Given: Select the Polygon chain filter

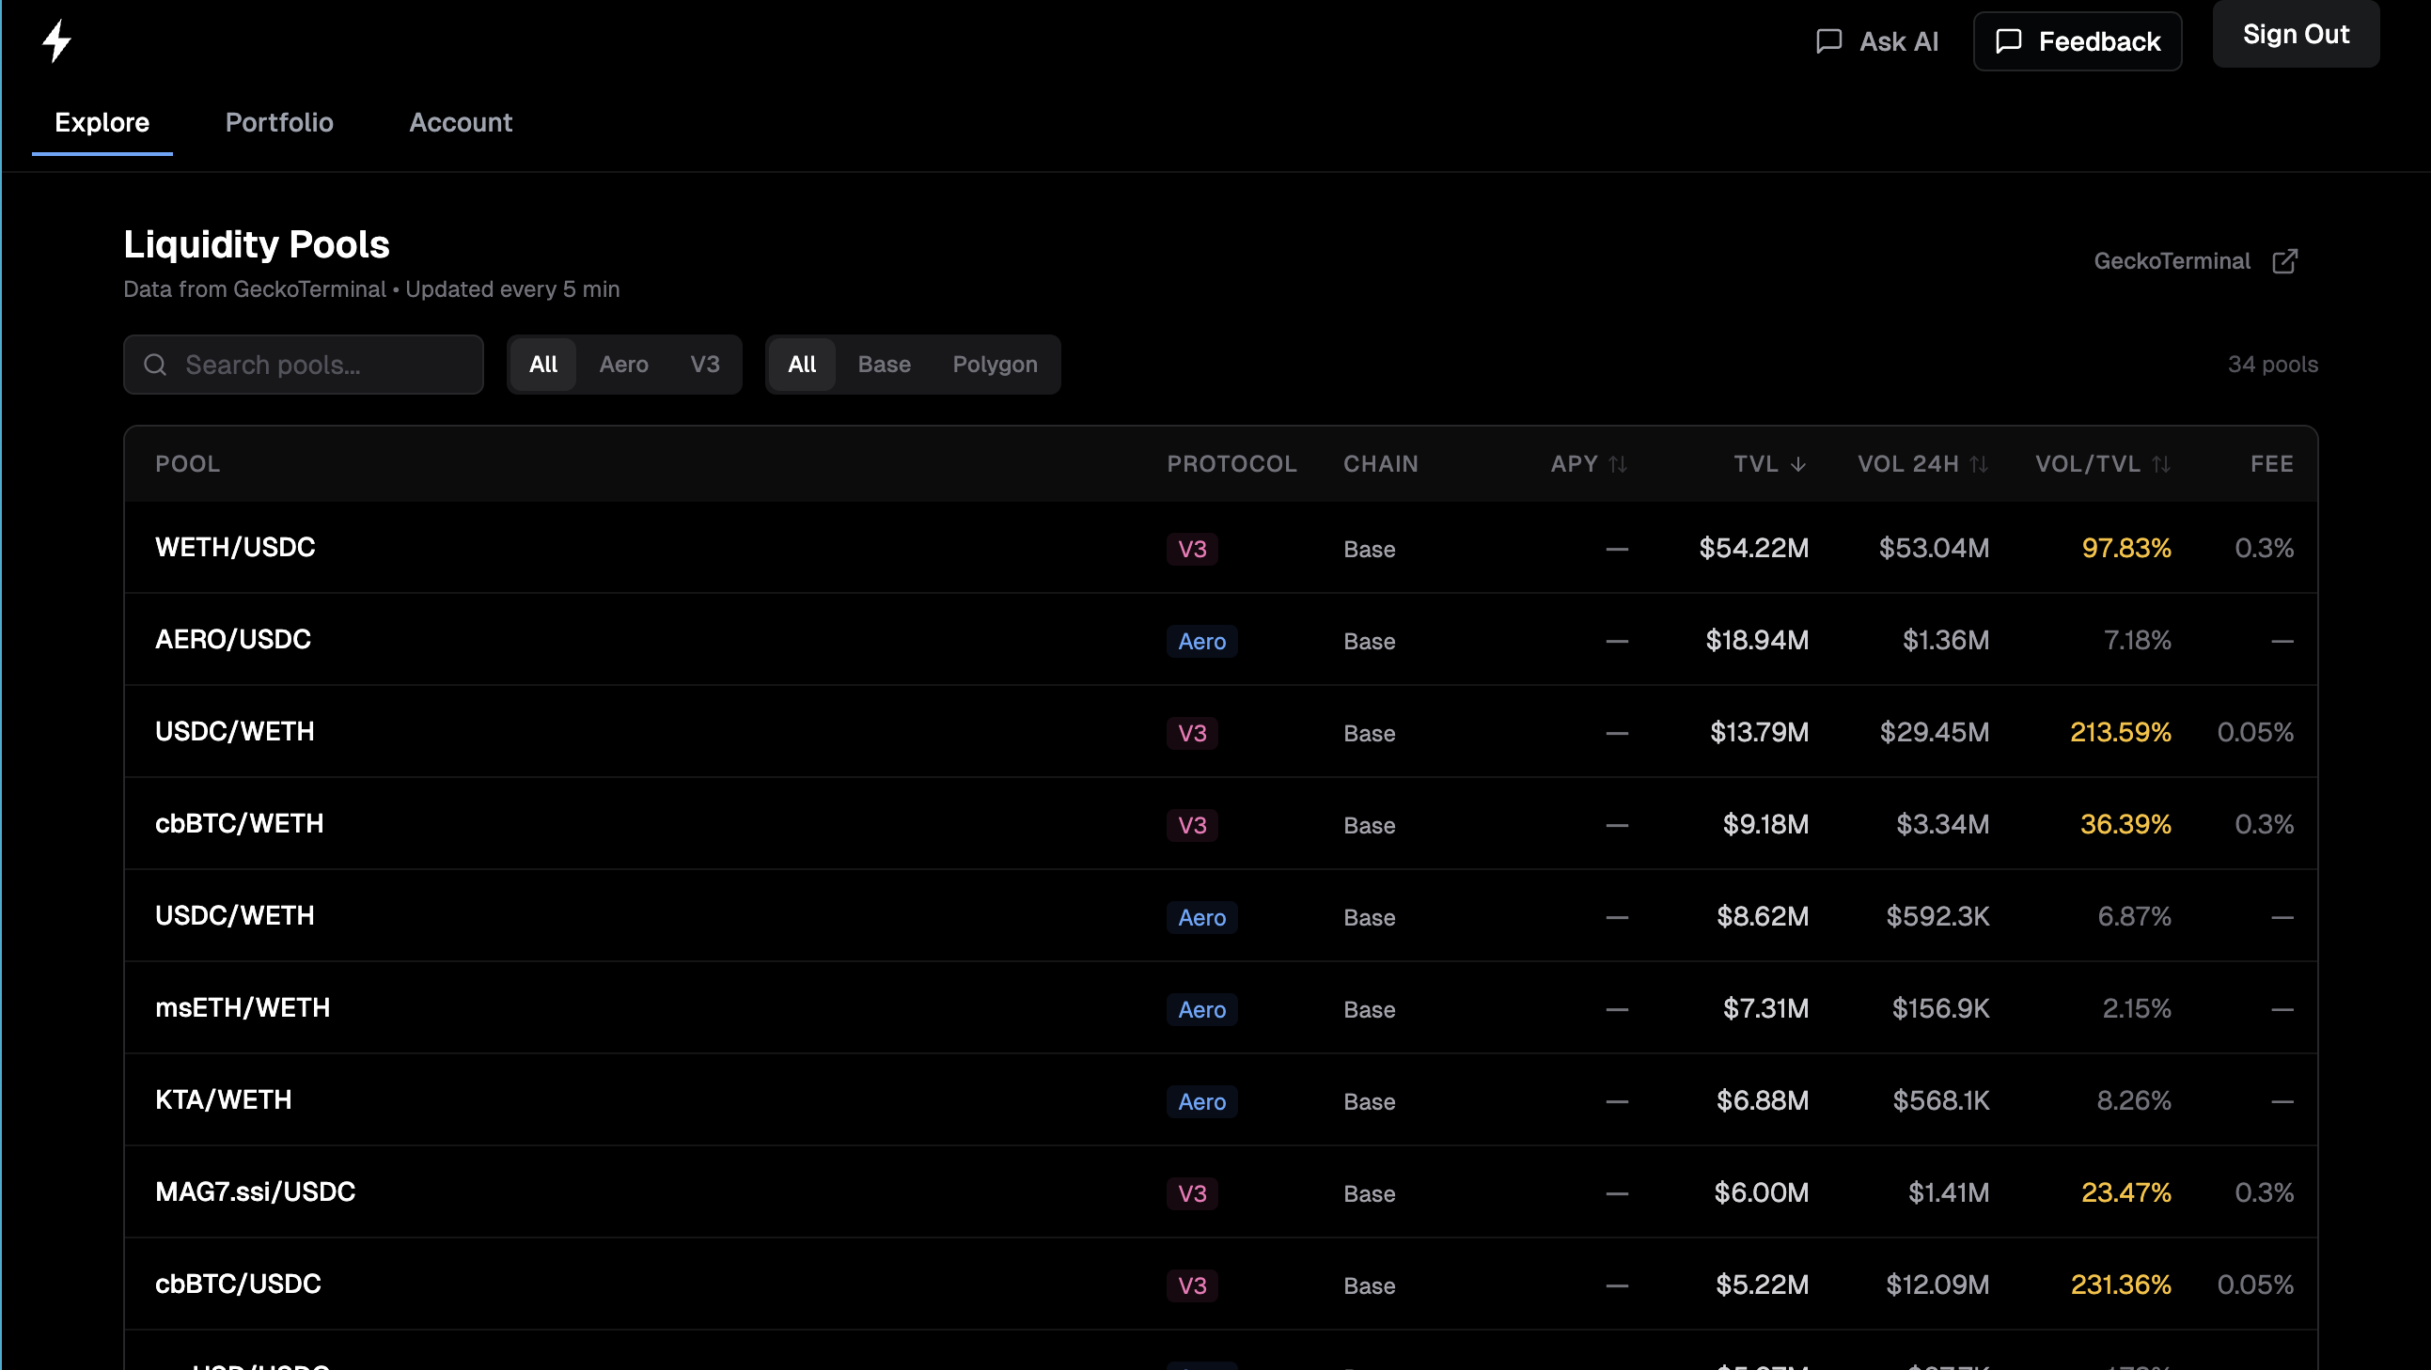Looking at the screenshot, I should pos(994,365).
